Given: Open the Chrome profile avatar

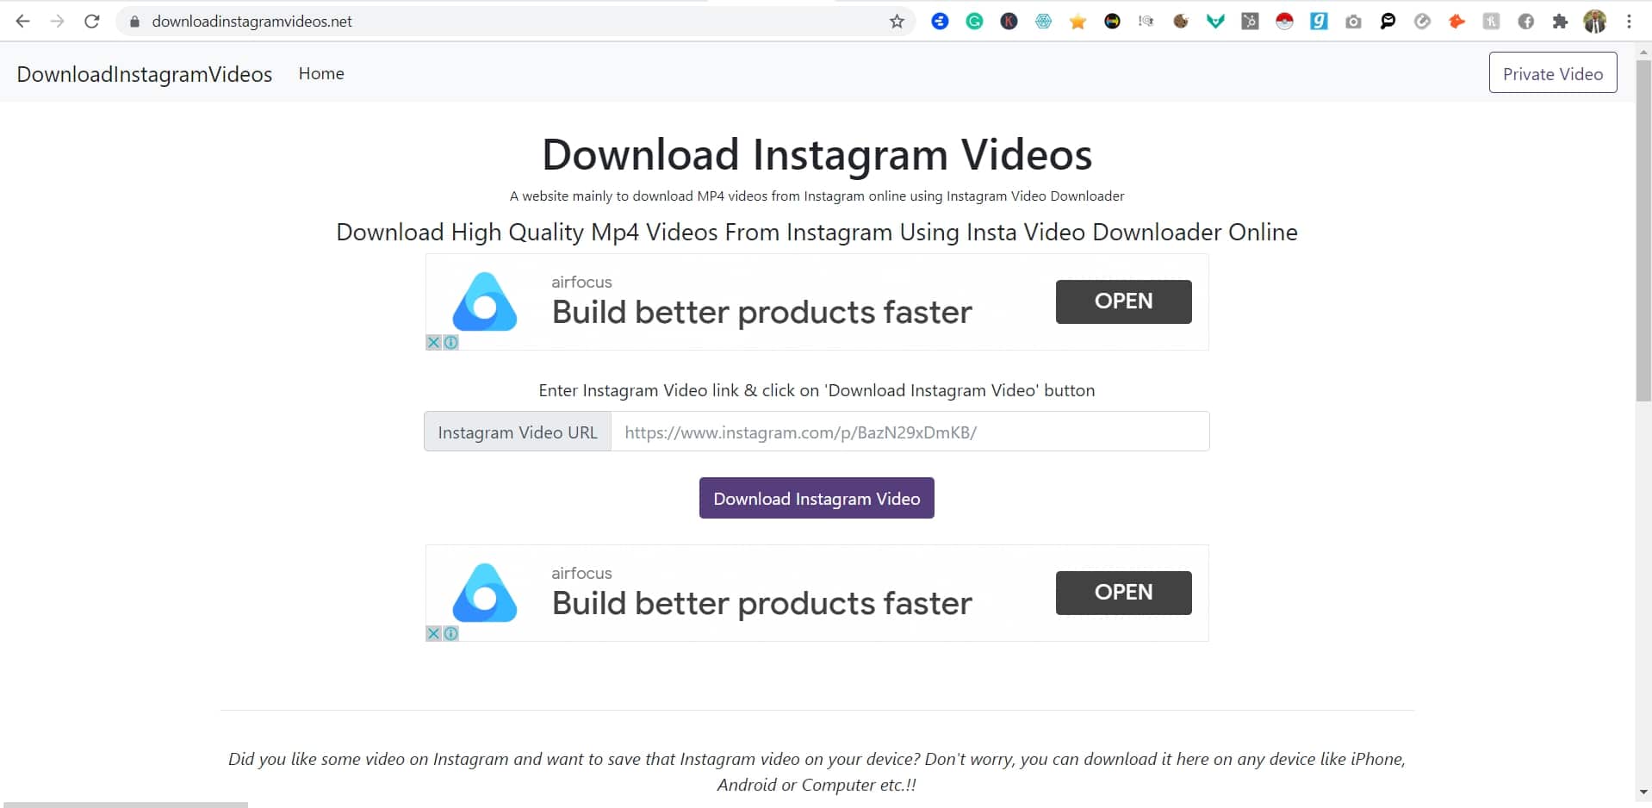Looking at the screenshot, I should [1594, 22].
